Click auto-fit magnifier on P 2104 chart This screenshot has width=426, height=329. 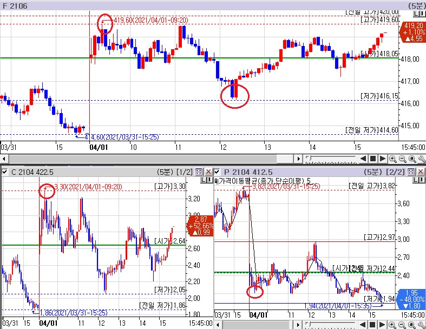[412, 325]
